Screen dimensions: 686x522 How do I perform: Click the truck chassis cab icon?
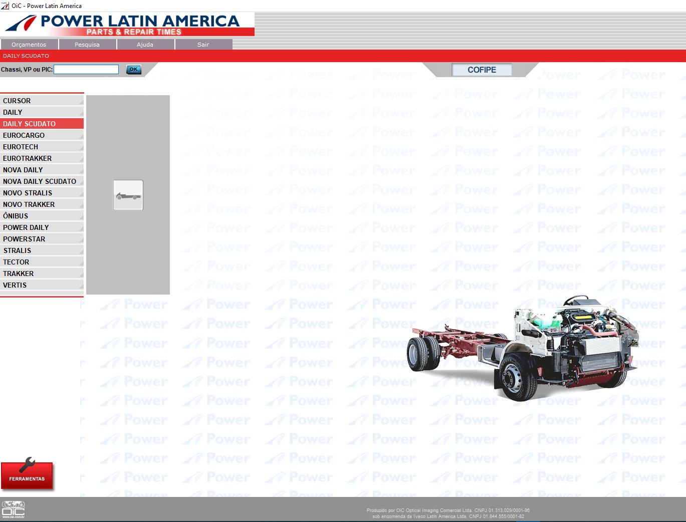coord(128,195)
